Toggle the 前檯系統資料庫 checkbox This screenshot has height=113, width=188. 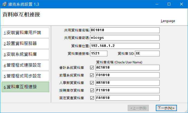[x=92, y=75]
